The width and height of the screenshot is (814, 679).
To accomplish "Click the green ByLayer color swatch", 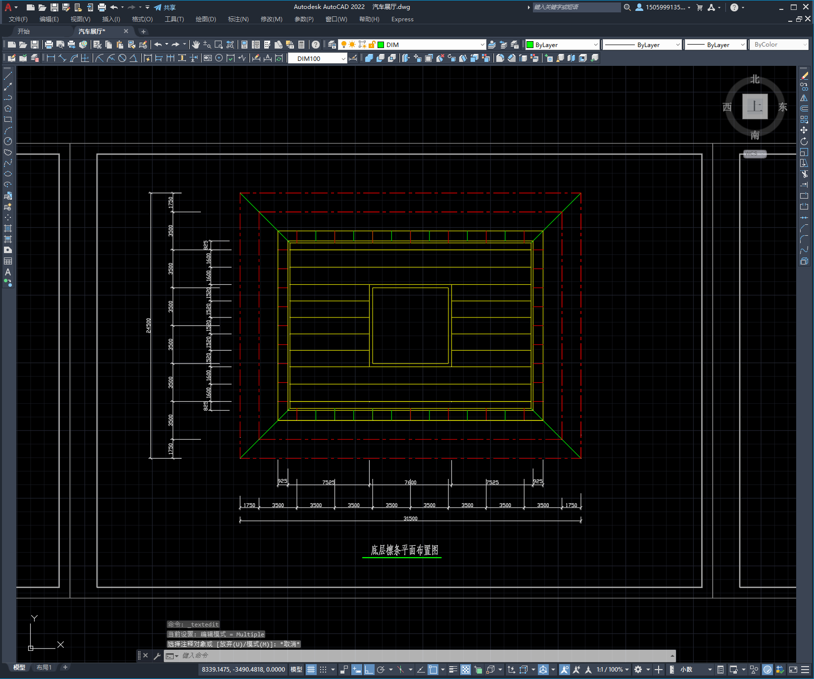I will pyautogui.click(x=530, y=45).
